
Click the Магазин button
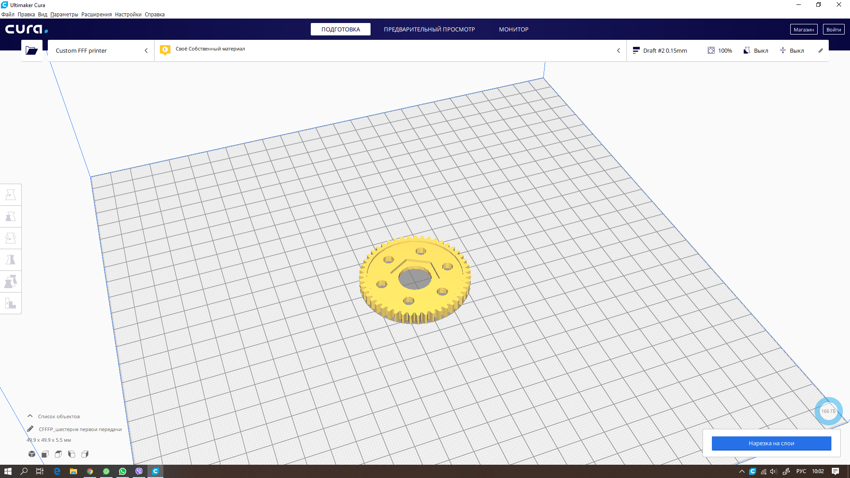804,29
